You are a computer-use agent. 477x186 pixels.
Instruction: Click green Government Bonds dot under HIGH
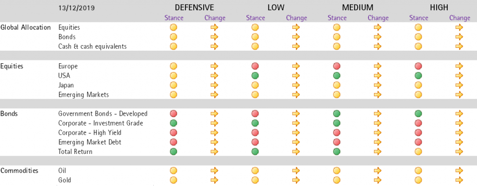418,113
